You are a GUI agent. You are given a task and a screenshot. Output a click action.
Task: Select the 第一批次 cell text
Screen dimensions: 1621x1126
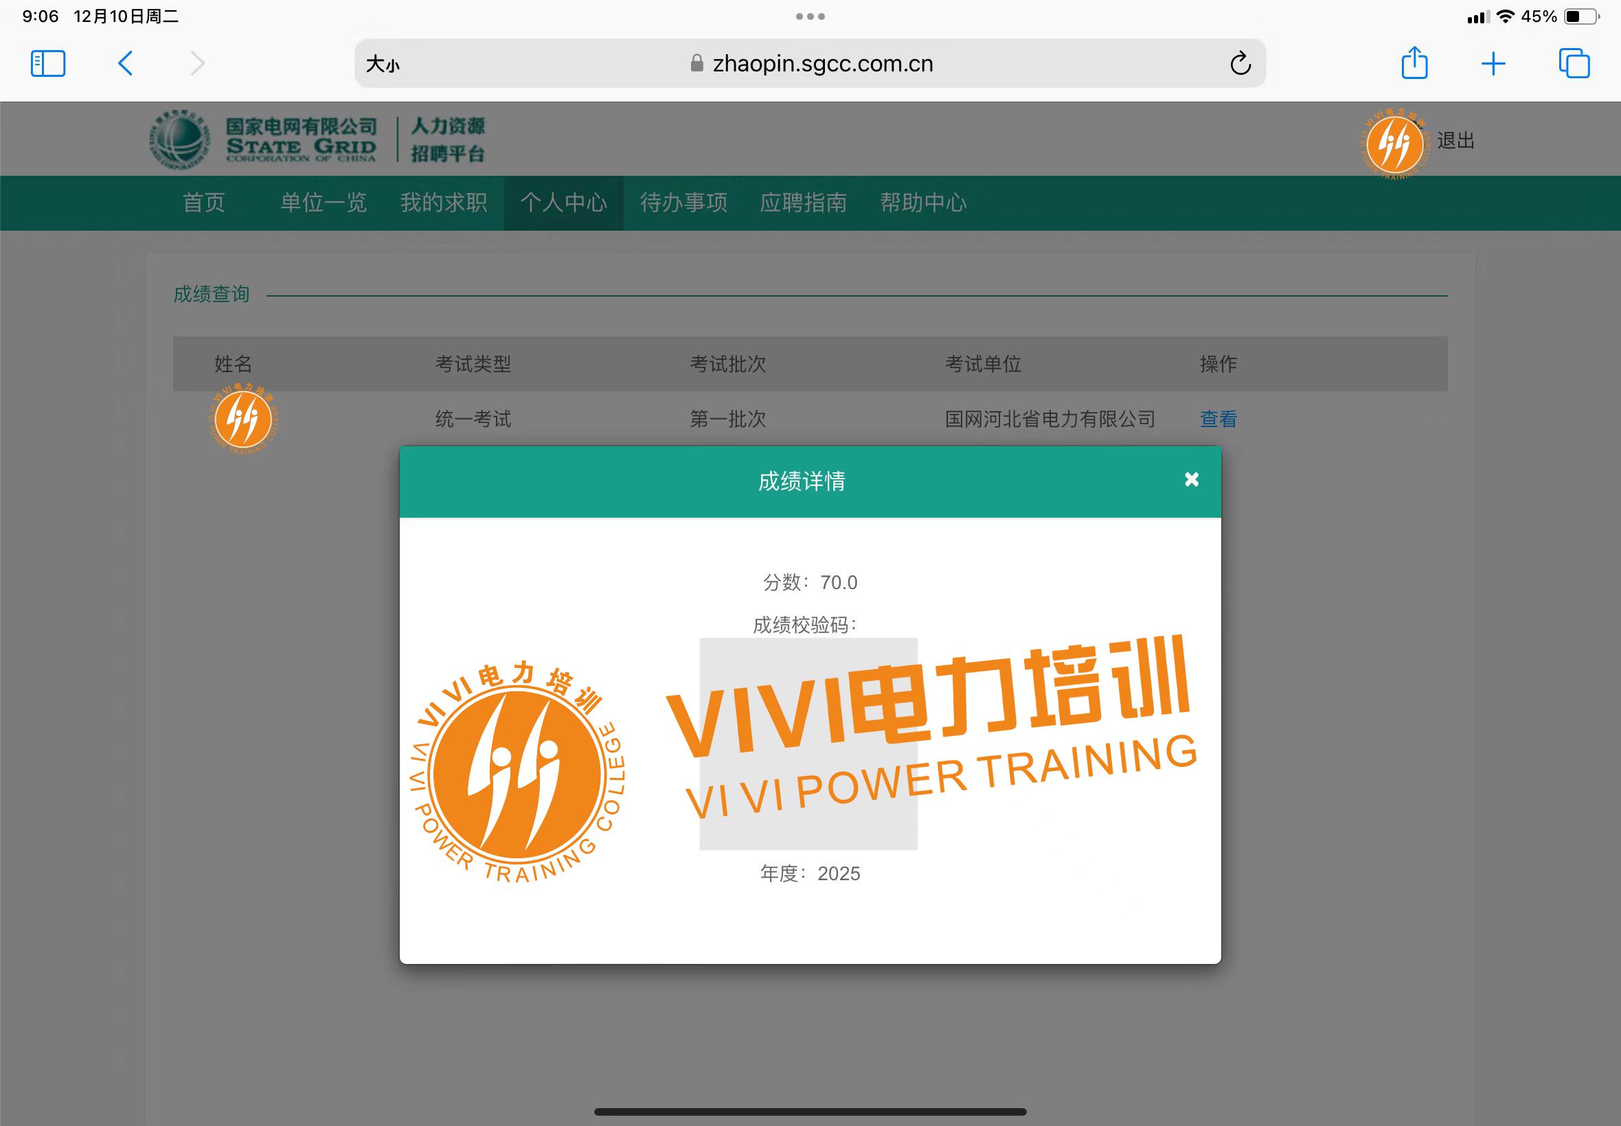727,419
